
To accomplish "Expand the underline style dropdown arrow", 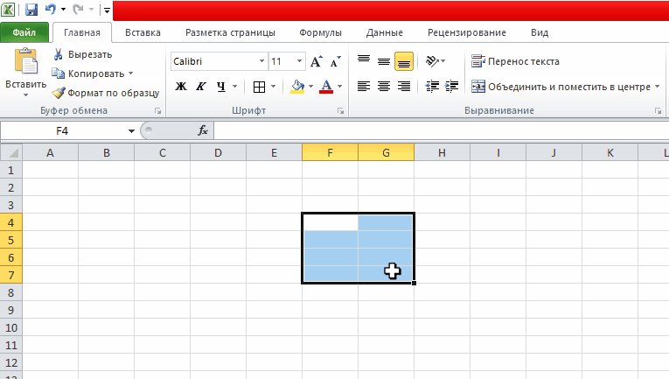I will pyautogui.click(x=234, y=87).
